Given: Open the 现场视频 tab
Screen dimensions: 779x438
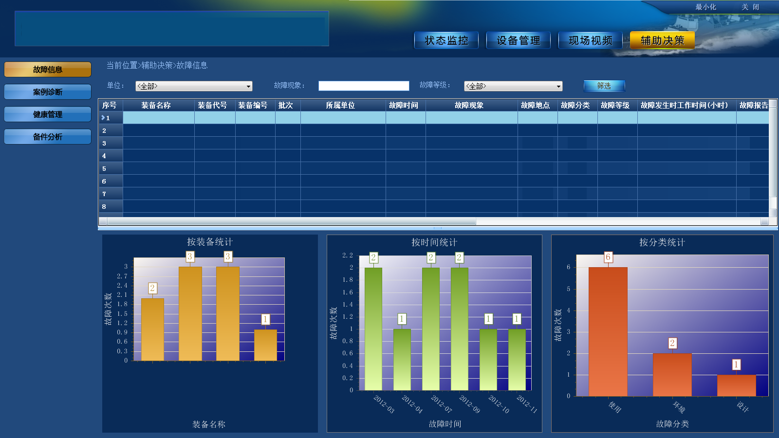Looking at the screenshot, I should tap(590, 40).
